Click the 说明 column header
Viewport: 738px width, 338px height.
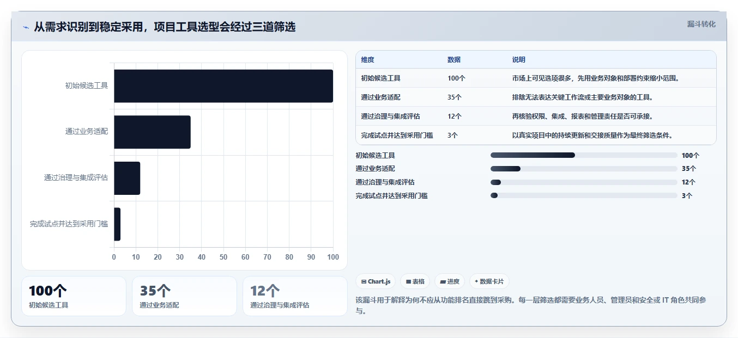pos(518,60)
